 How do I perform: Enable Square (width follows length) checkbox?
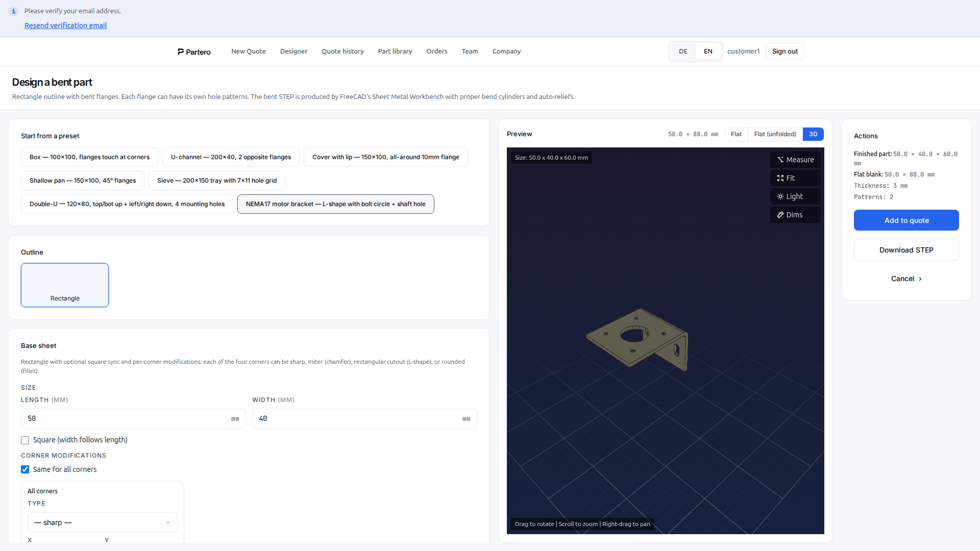25,440
